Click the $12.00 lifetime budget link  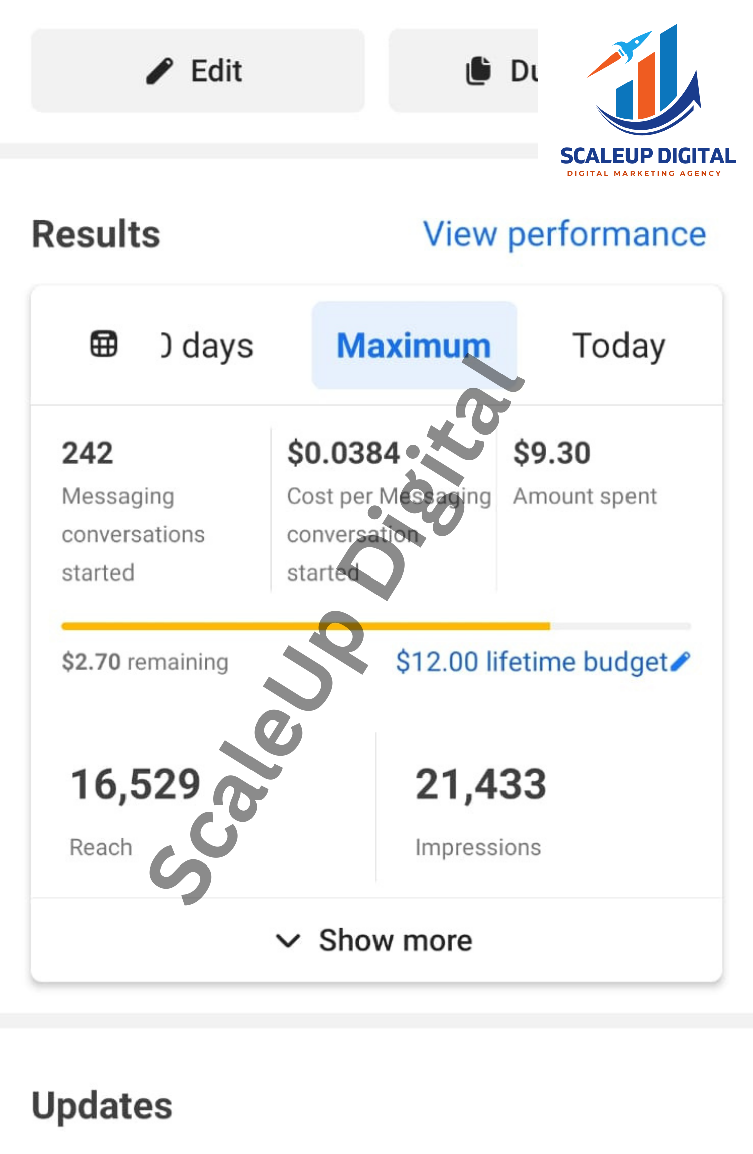[x=531, y=661]
